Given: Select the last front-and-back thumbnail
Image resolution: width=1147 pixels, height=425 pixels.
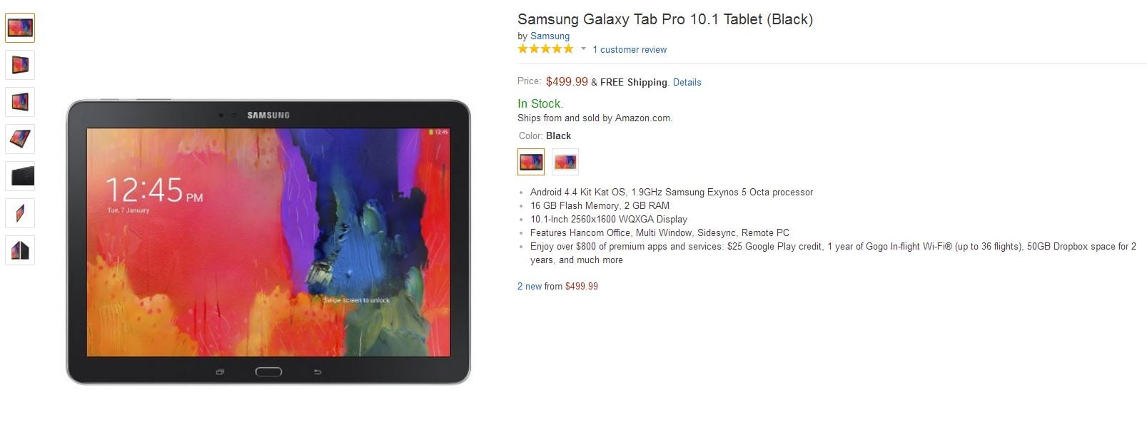Looking at the screenshot, I should (20, 250).
